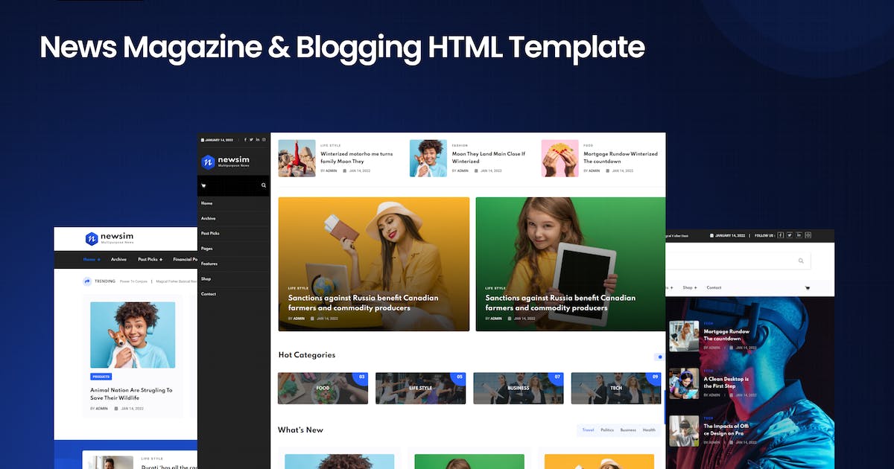Click the woman-holding-dog photo in the left template

pos(133,335)
